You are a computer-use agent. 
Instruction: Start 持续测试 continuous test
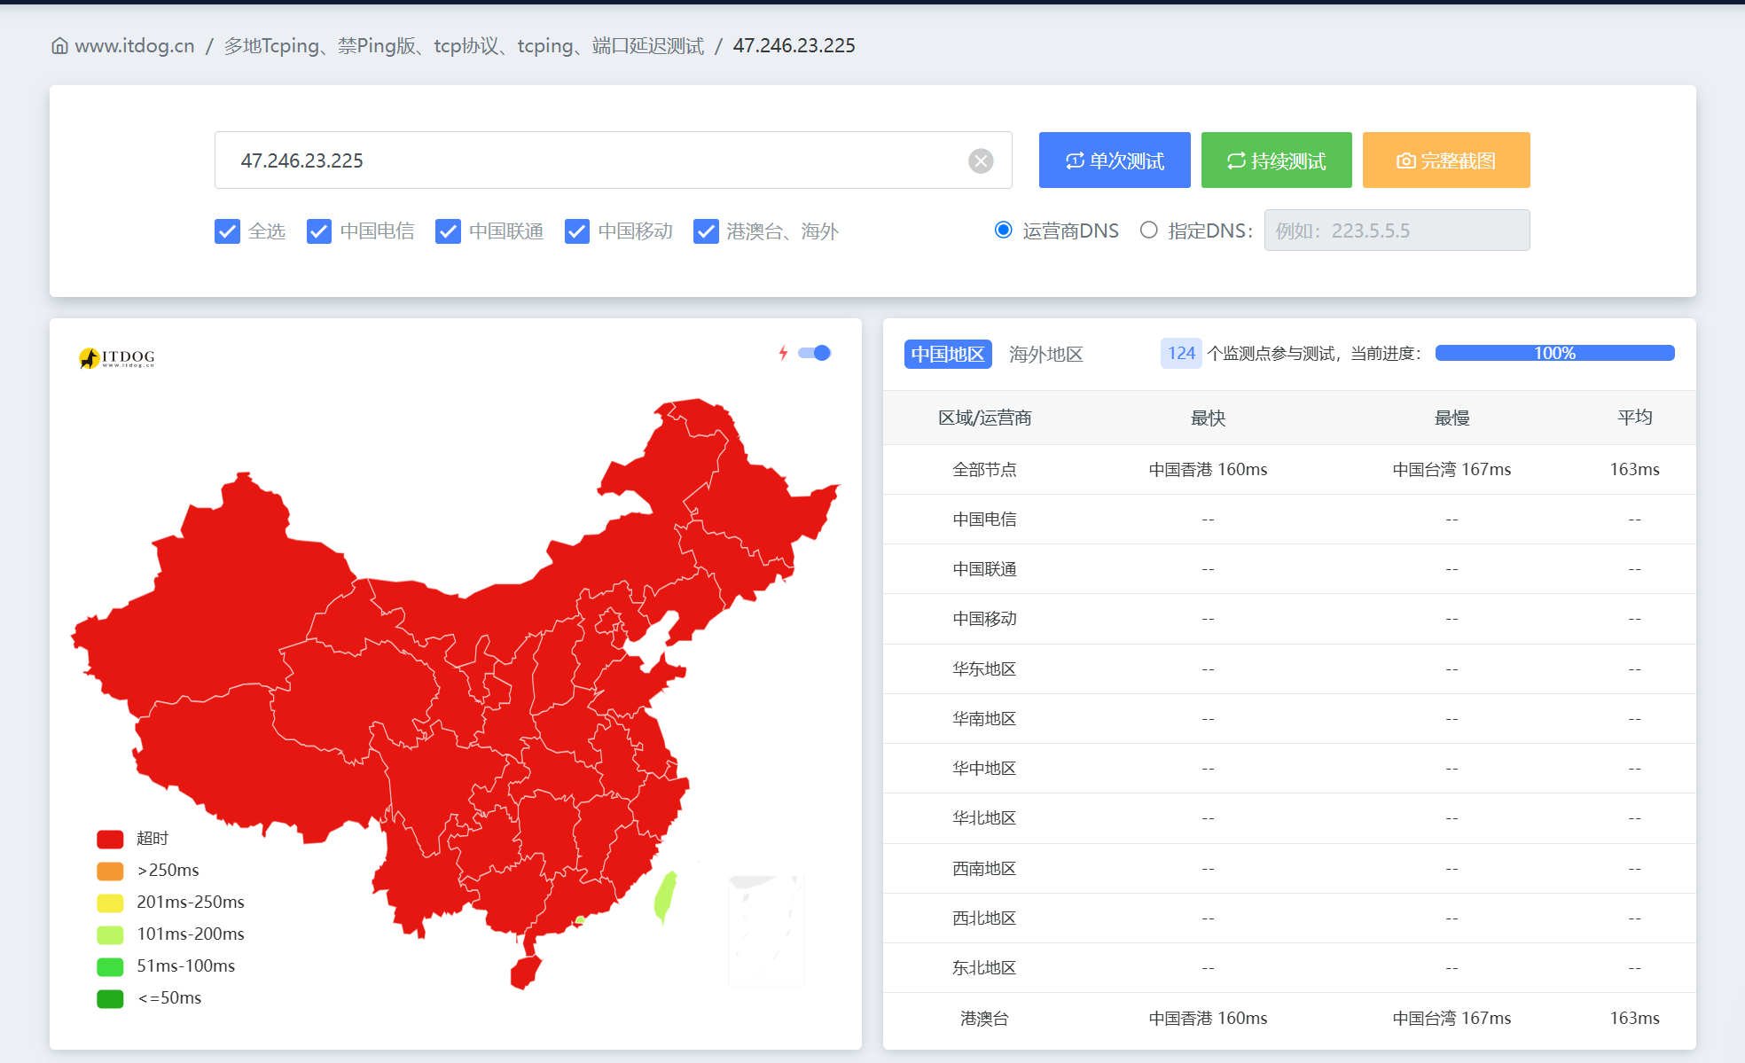(x=1276, y=160)
